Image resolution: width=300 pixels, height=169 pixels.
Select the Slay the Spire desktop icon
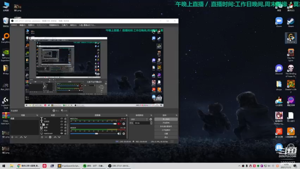[x=291, y=55]
